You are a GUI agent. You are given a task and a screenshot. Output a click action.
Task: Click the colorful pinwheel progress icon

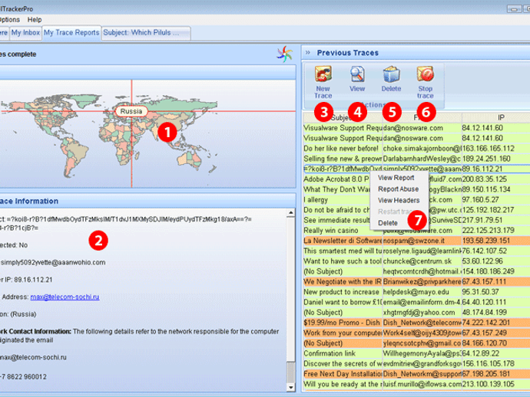point(285,54)
